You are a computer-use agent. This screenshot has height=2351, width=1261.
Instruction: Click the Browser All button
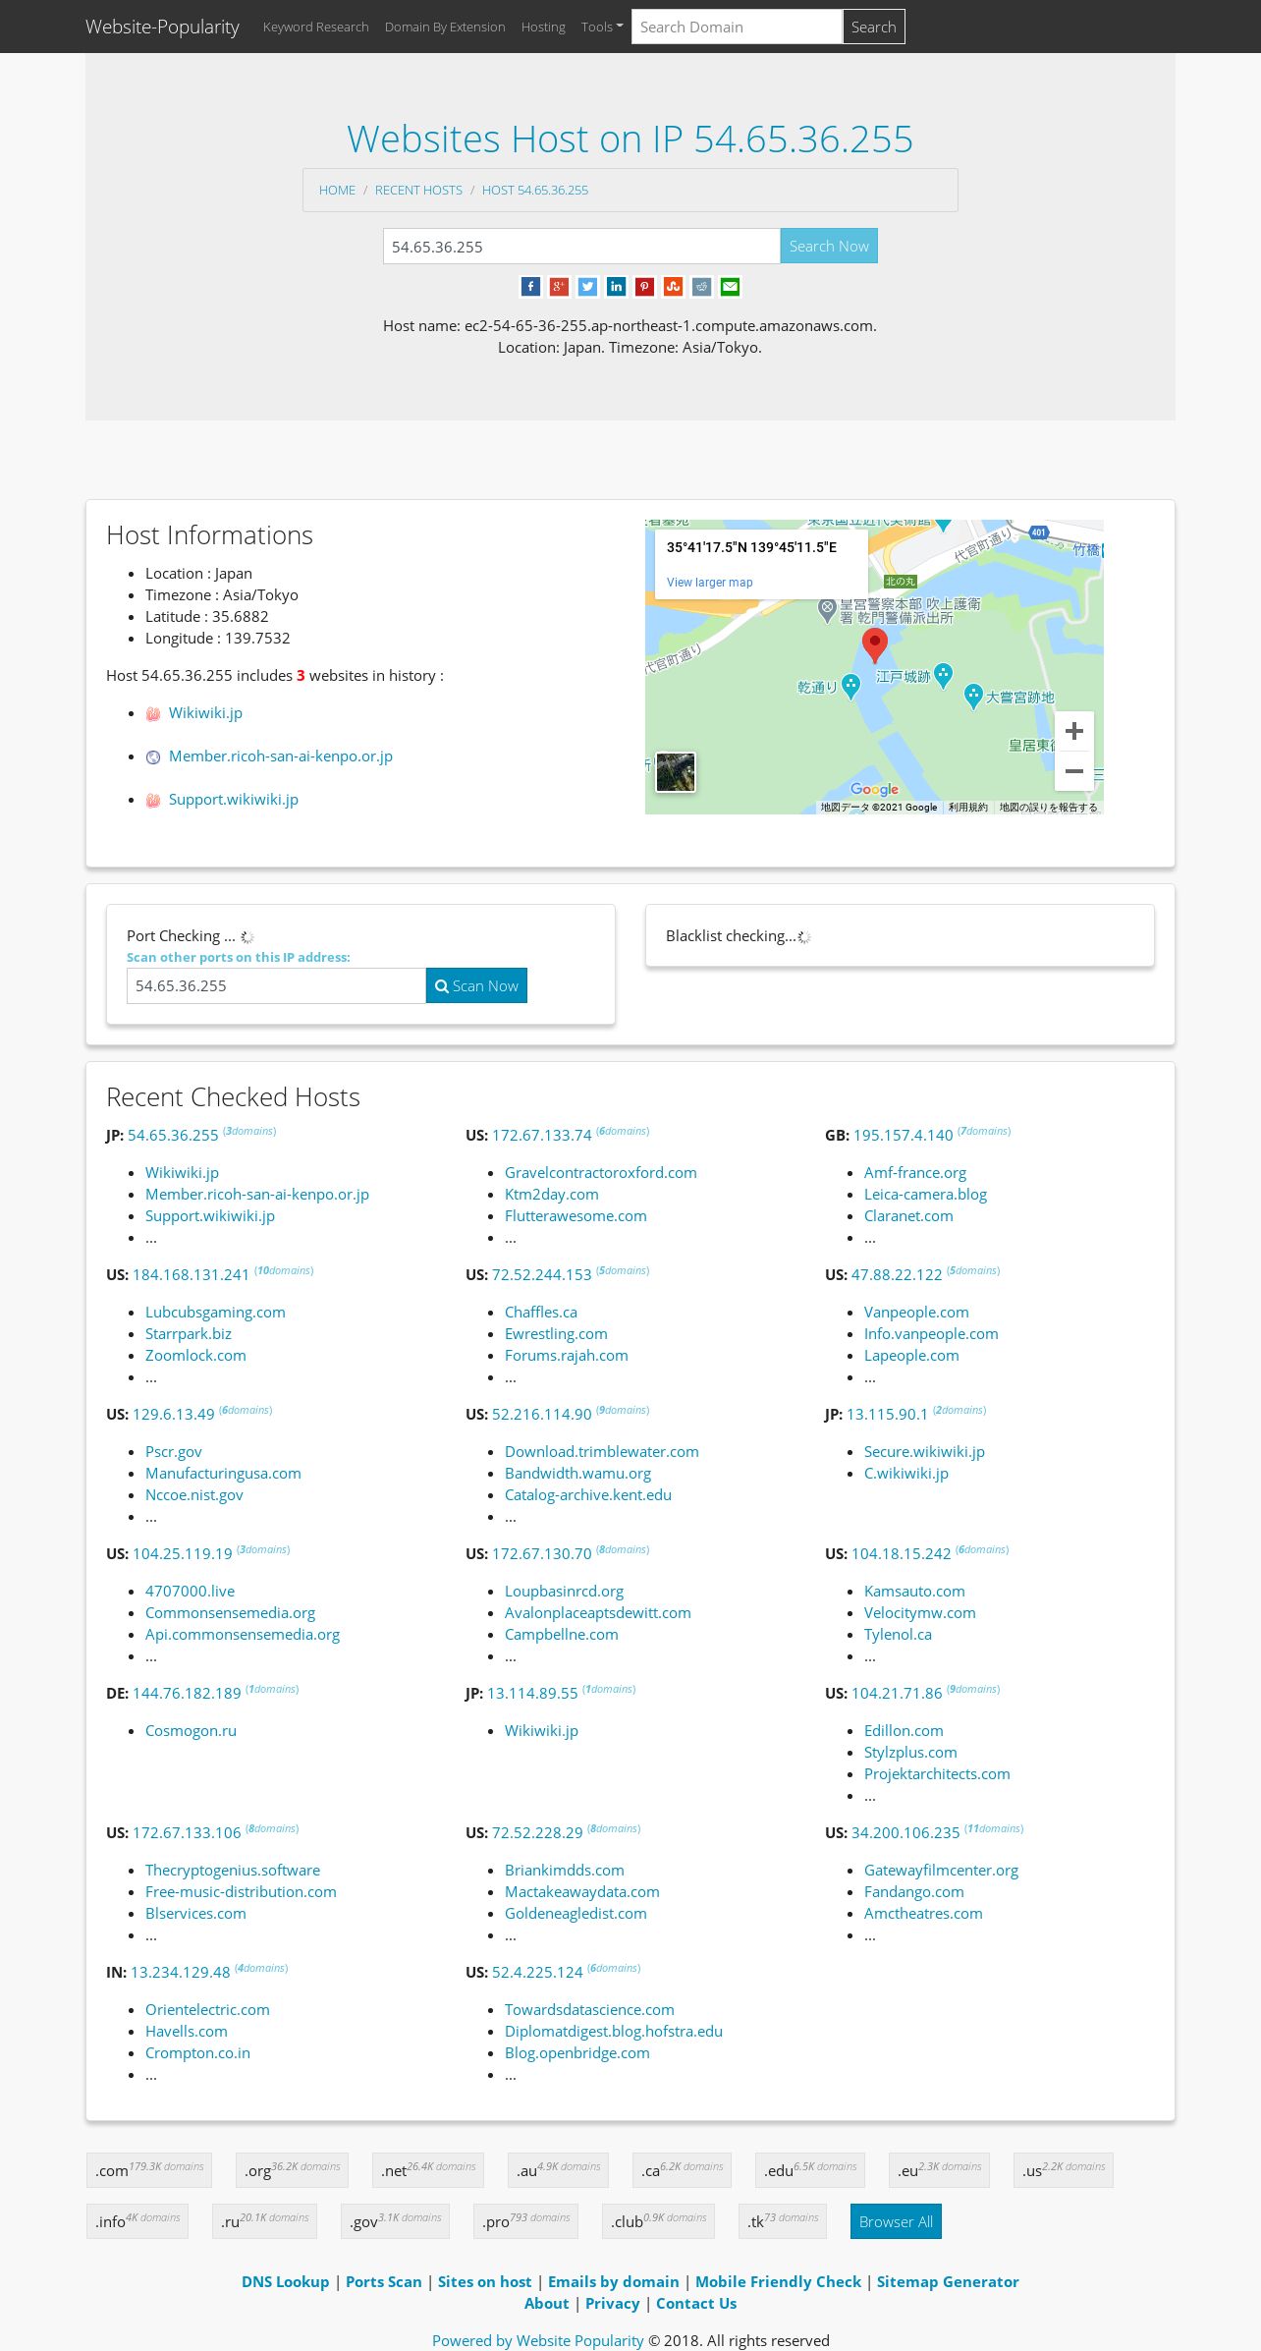click(896, 2221)
